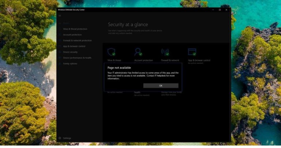Click the Page not available dialog title
Image resolution: width=281 pixels, height=148 pixels.
(x=119, y=68)
